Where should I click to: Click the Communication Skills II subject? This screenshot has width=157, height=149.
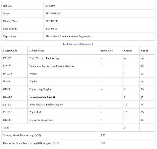pos(42,97)
